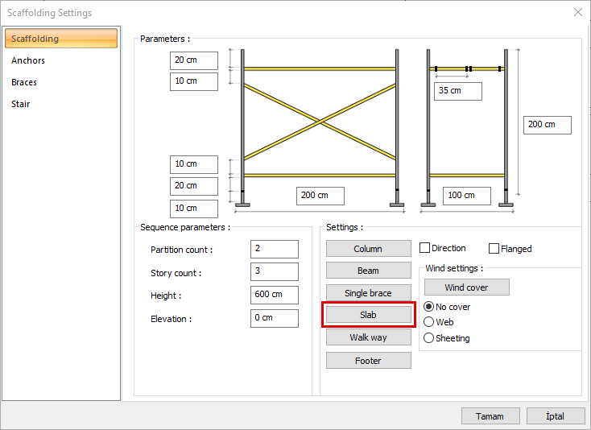Open the Beam settings
The height and width of the screenshot is (430, 591).
click(x=368, y=271)
